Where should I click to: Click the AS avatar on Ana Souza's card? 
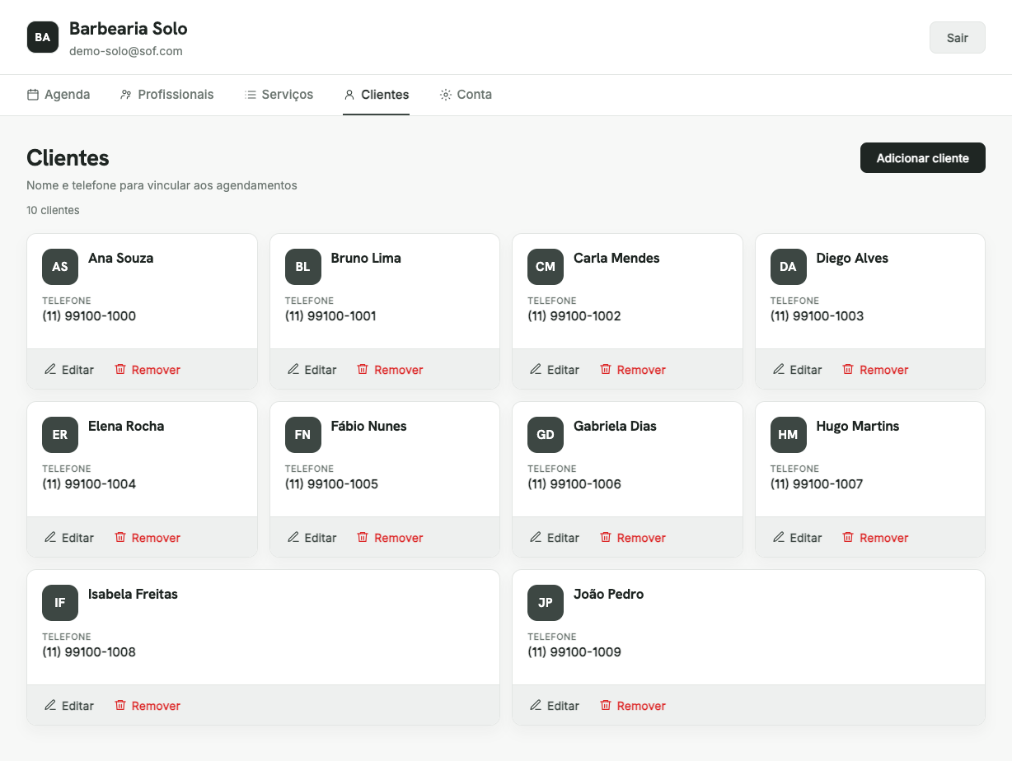(60, 267)
